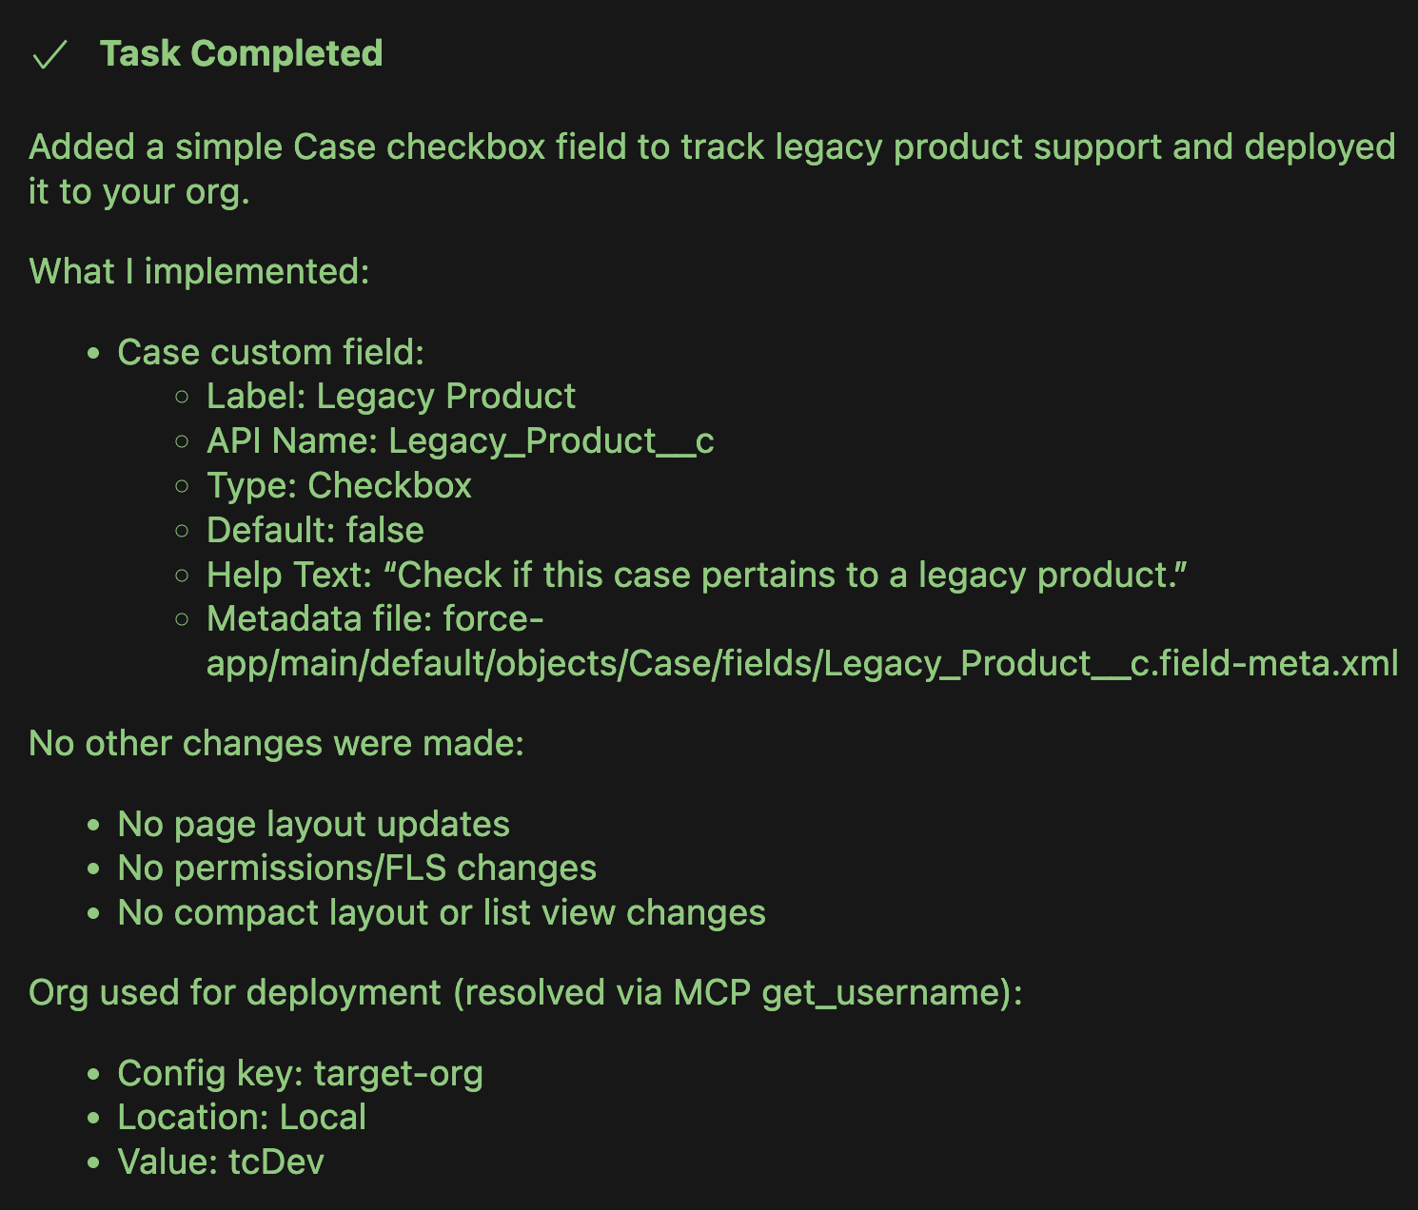Click the "No page layout updates" bullet

point(313,825)
